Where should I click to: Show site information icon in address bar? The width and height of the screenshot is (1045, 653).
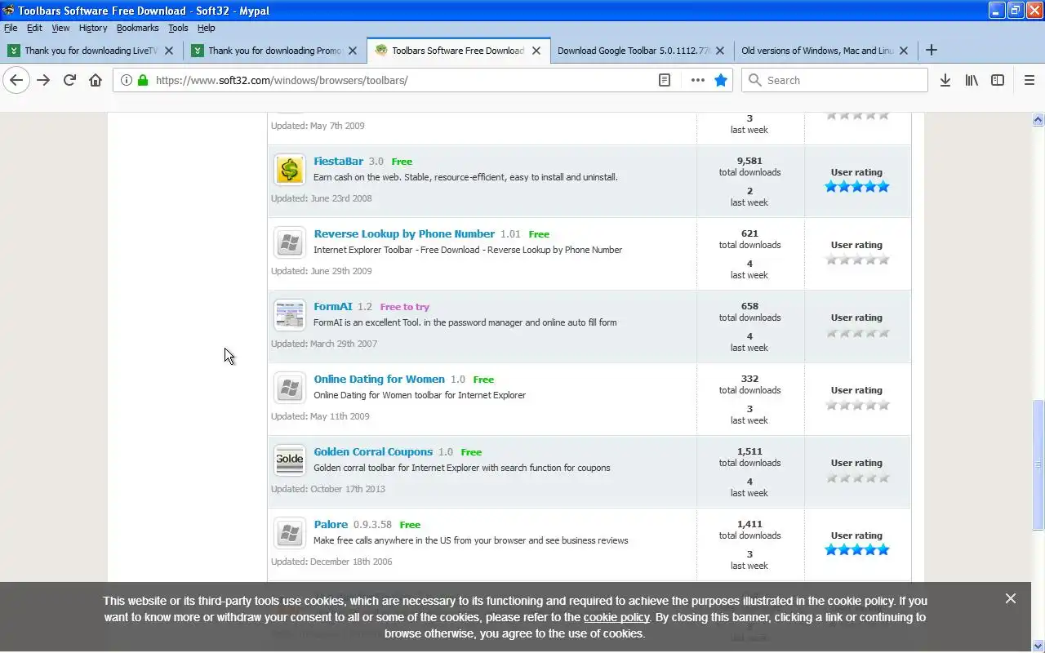coord(126,80)
